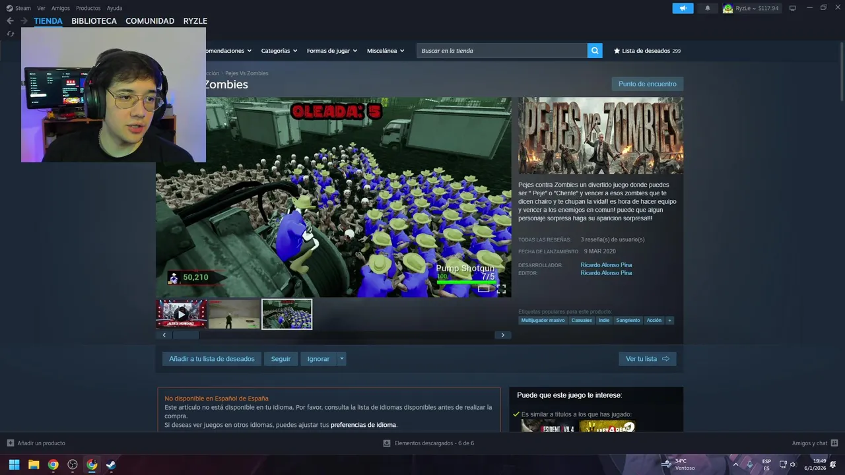Open downloads manager icon in footer
Image resolution: width=845 pixels, height=475 pixels.
coord(387,443)
